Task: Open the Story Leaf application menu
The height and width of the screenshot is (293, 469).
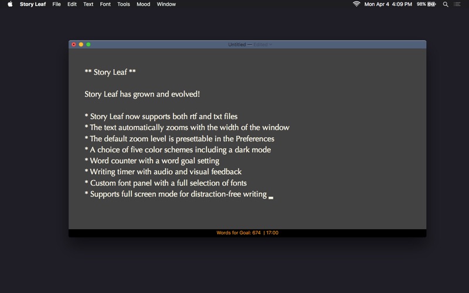Action: click(x=33, y=4)
